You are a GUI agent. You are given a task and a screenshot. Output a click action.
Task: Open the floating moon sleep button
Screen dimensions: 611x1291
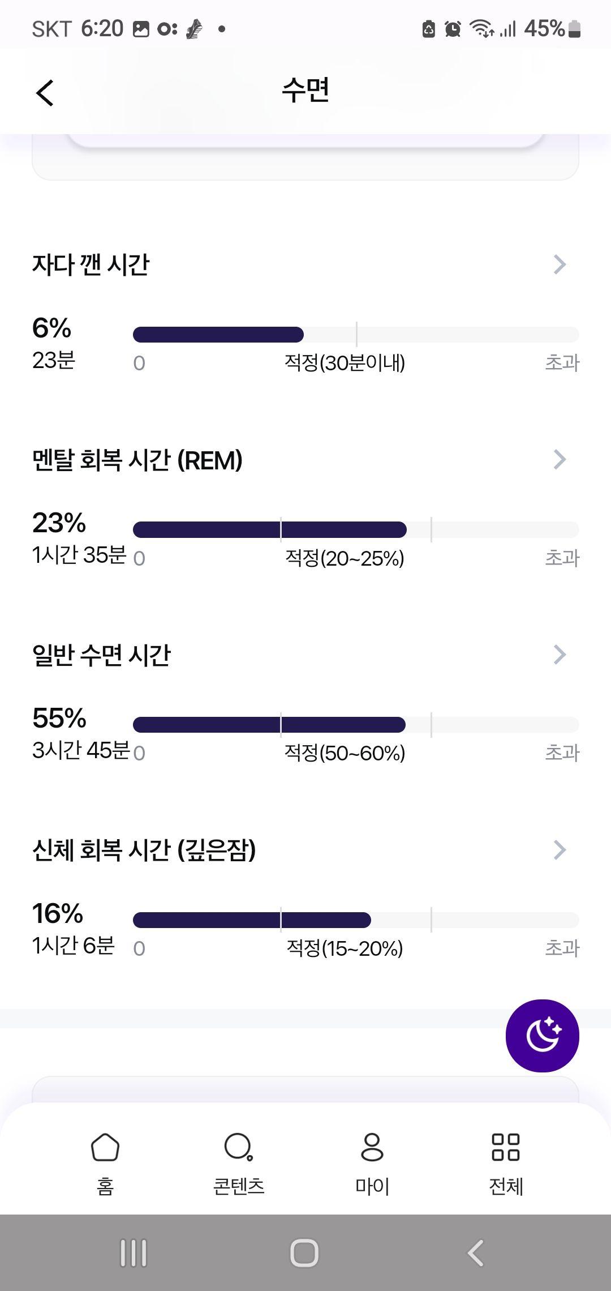click(542, 1035)
